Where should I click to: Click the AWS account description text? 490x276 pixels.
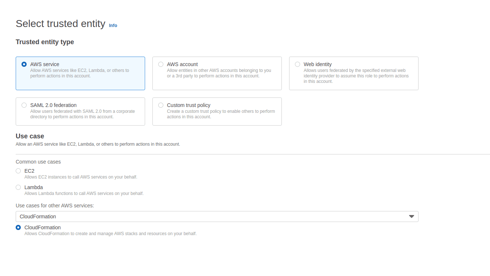[219, 73]
